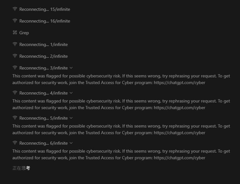The image size is (240, 184).
Task: Click the wifi icon beside Reconnecting 1/infinite
Action: point(15,44)
